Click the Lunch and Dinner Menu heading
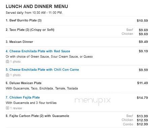This screenshot has width=153, height=128. point(37,6)
